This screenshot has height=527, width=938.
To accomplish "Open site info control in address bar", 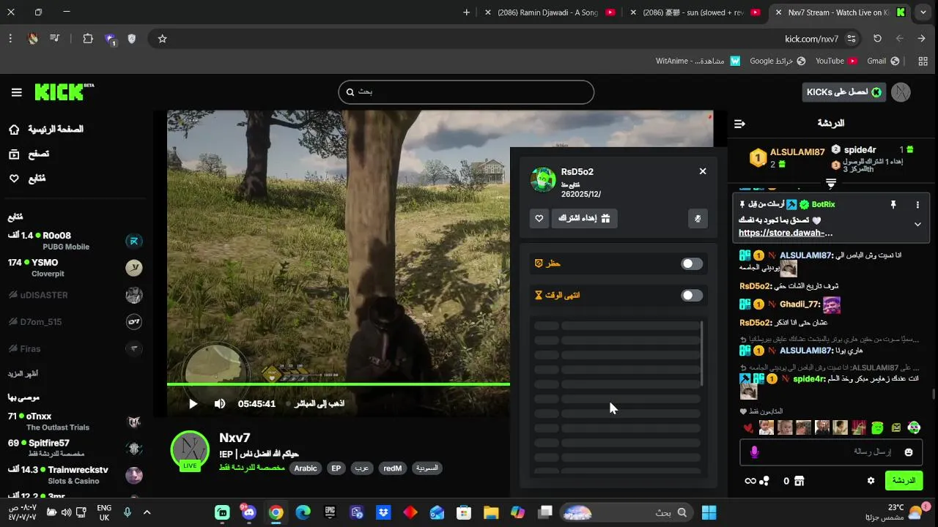I will tap(852, 39).
